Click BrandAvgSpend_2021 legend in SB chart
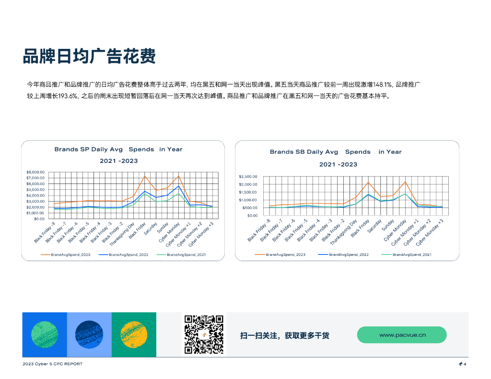The width and height of the screenshot is (491, 379). click(407, 255)
